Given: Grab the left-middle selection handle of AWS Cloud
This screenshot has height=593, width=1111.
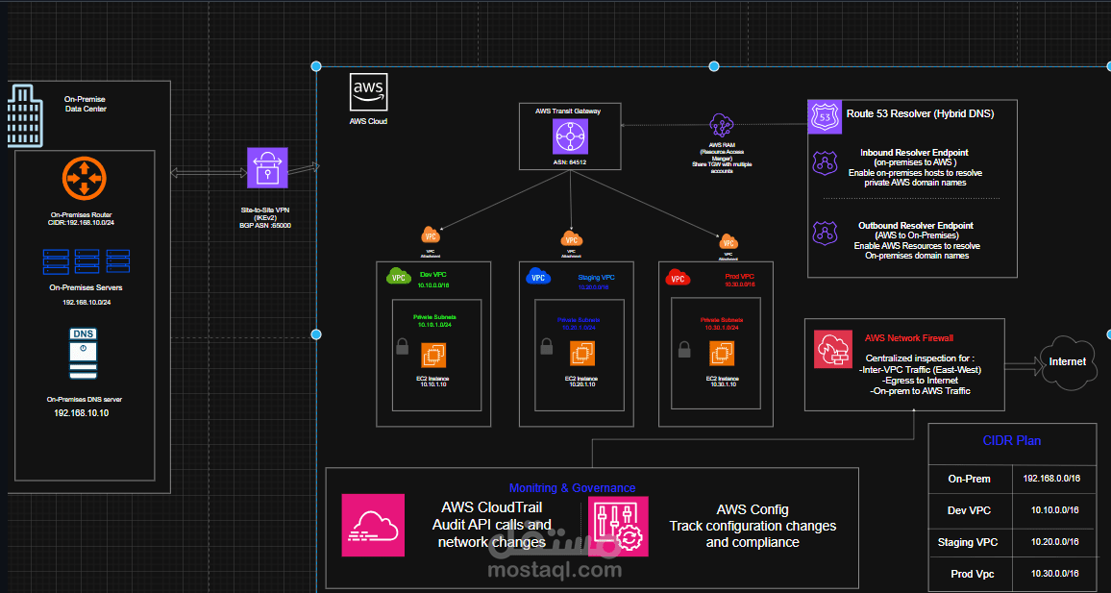Looking at the screenshot, I should (x=316, y=334).
